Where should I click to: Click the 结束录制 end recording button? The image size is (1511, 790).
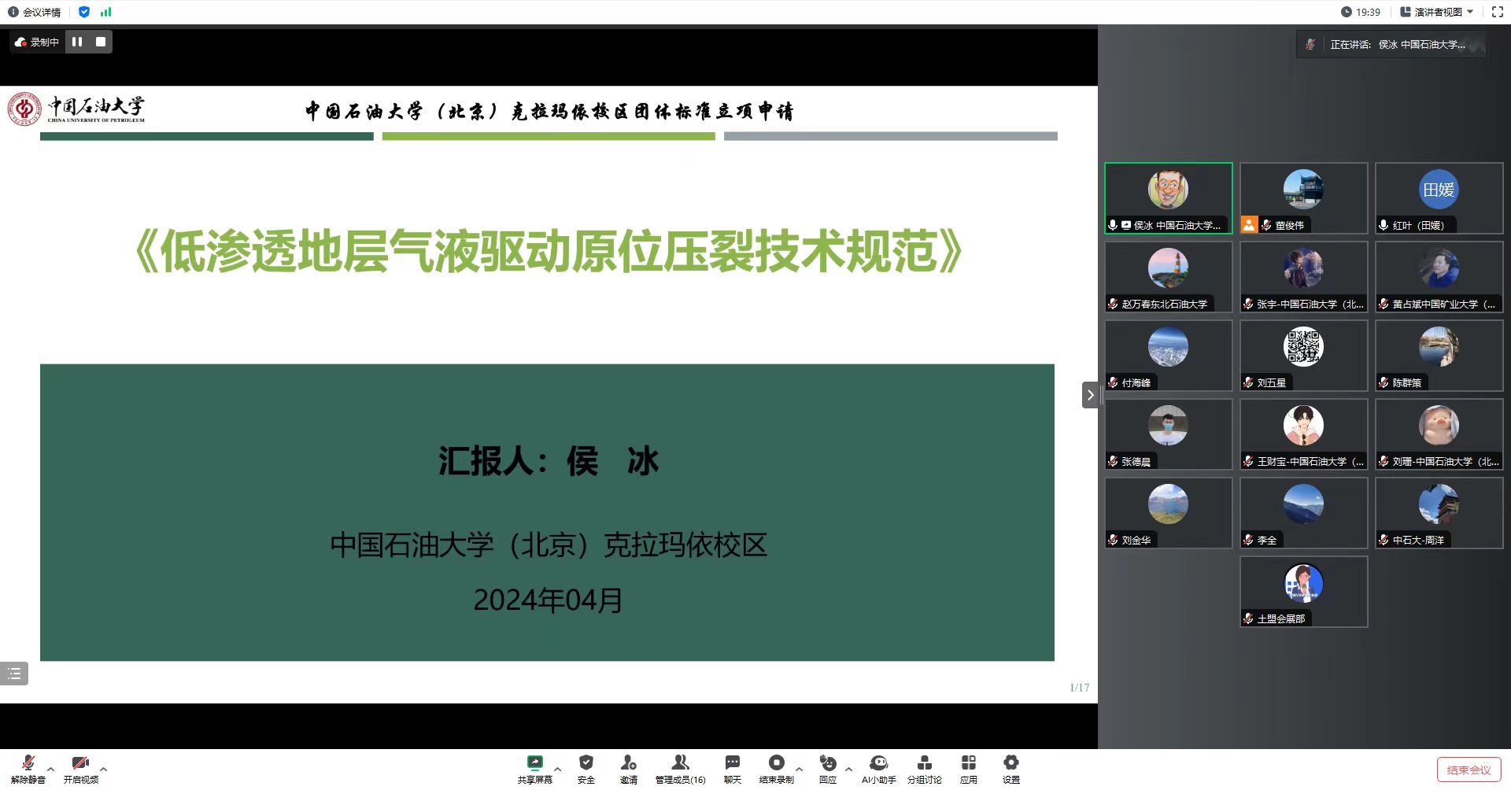[x=776, y=769]
